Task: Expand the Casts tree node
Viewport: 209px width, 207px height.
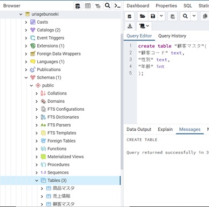Action: (x=26, y=22)
